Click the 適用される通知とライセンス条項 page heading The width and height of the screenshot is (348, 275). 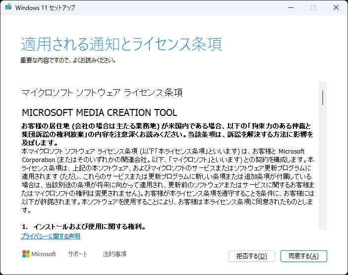pyautogui.click(x=121, y=44)
